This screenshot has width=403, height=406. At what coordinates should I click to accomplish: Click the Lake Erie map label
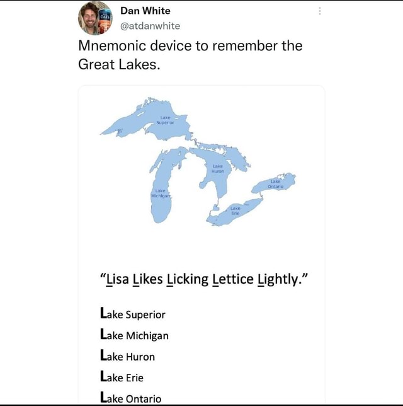point(236,211)
